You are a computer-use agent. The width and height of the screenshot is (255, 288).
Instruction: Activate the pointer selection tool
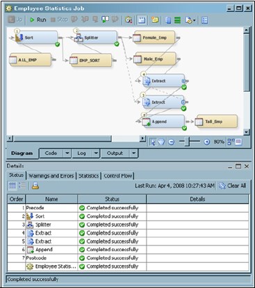153,142
